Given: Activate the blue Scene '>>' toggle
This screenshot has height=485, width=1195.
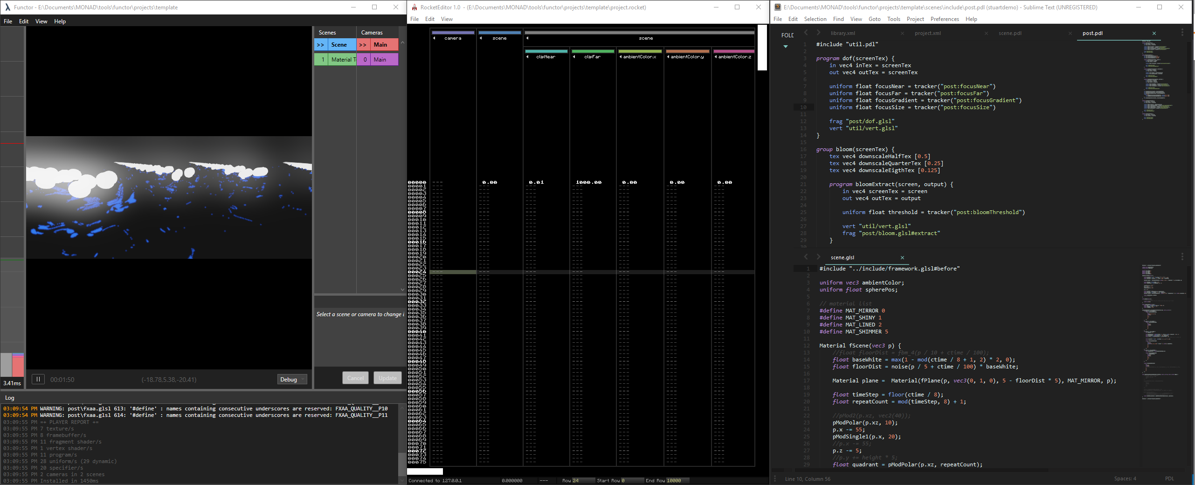Looking at the screenshot, I should coord(321,45).
